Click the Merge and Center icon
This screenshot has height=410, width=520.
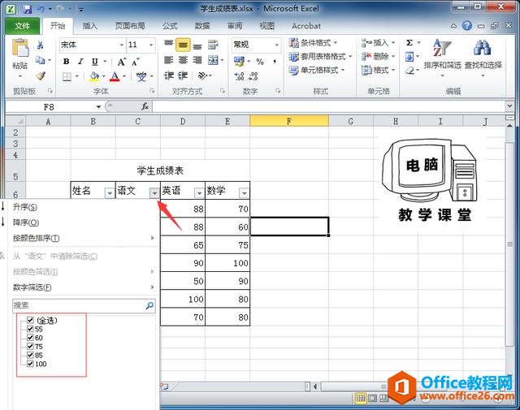pyautogui.click(x=213, y=60)
